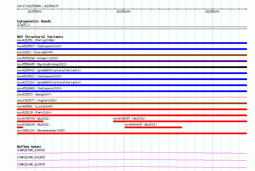Select the 17q25.3 cytogenetic band bar

(x=132, y=28)
